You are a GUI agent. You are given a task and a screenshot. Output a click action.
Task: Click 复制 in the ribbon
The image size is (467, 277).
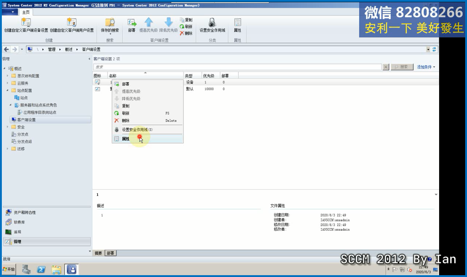pyautogui.click(x=186, y=20)
